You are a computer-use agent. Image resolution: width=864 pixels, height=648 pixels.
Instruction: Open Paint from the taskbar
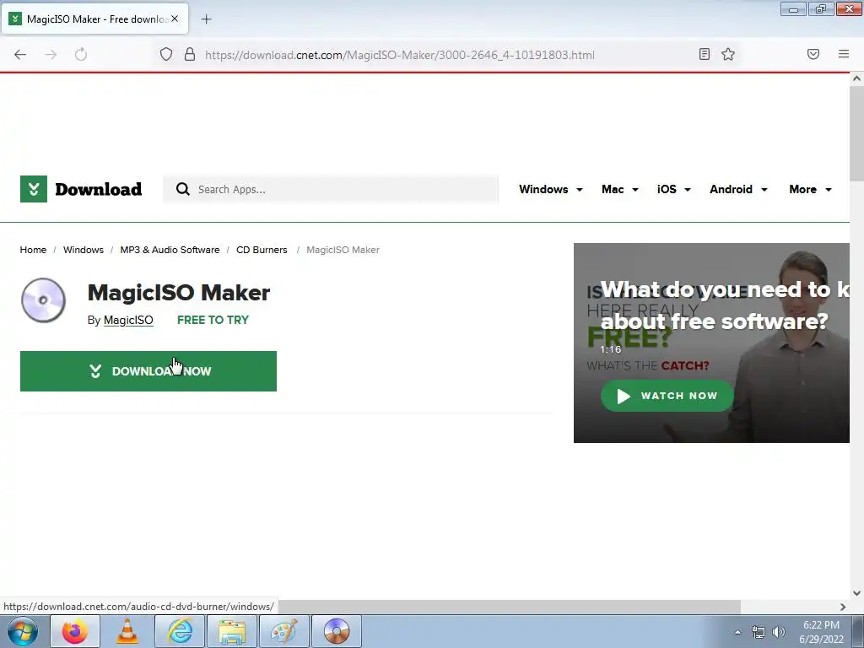click(x=284, y=631)
